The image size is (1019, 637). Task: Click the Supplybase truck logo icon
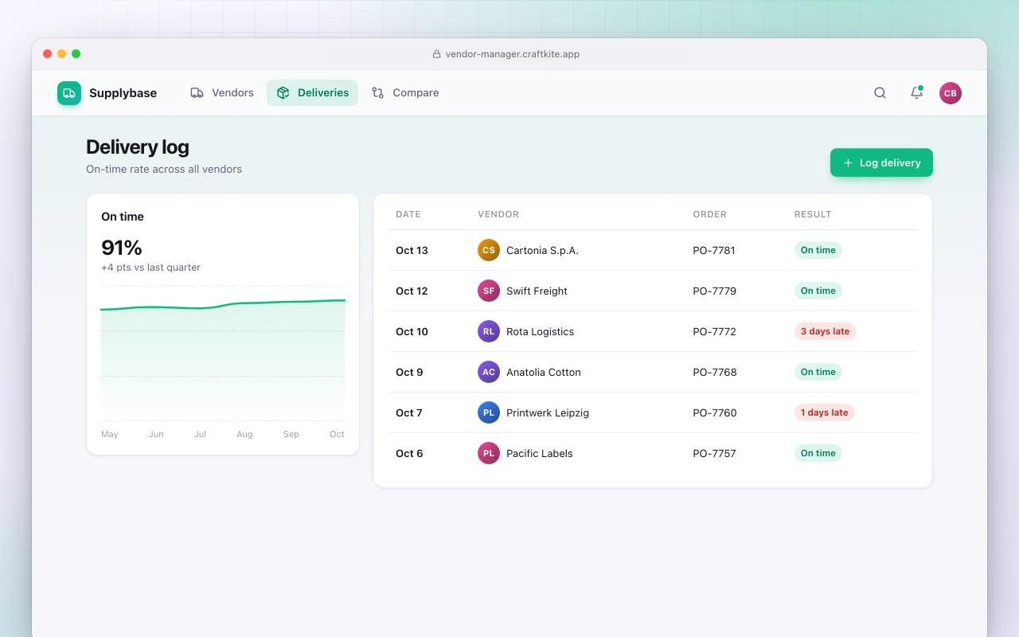[69, 93]
